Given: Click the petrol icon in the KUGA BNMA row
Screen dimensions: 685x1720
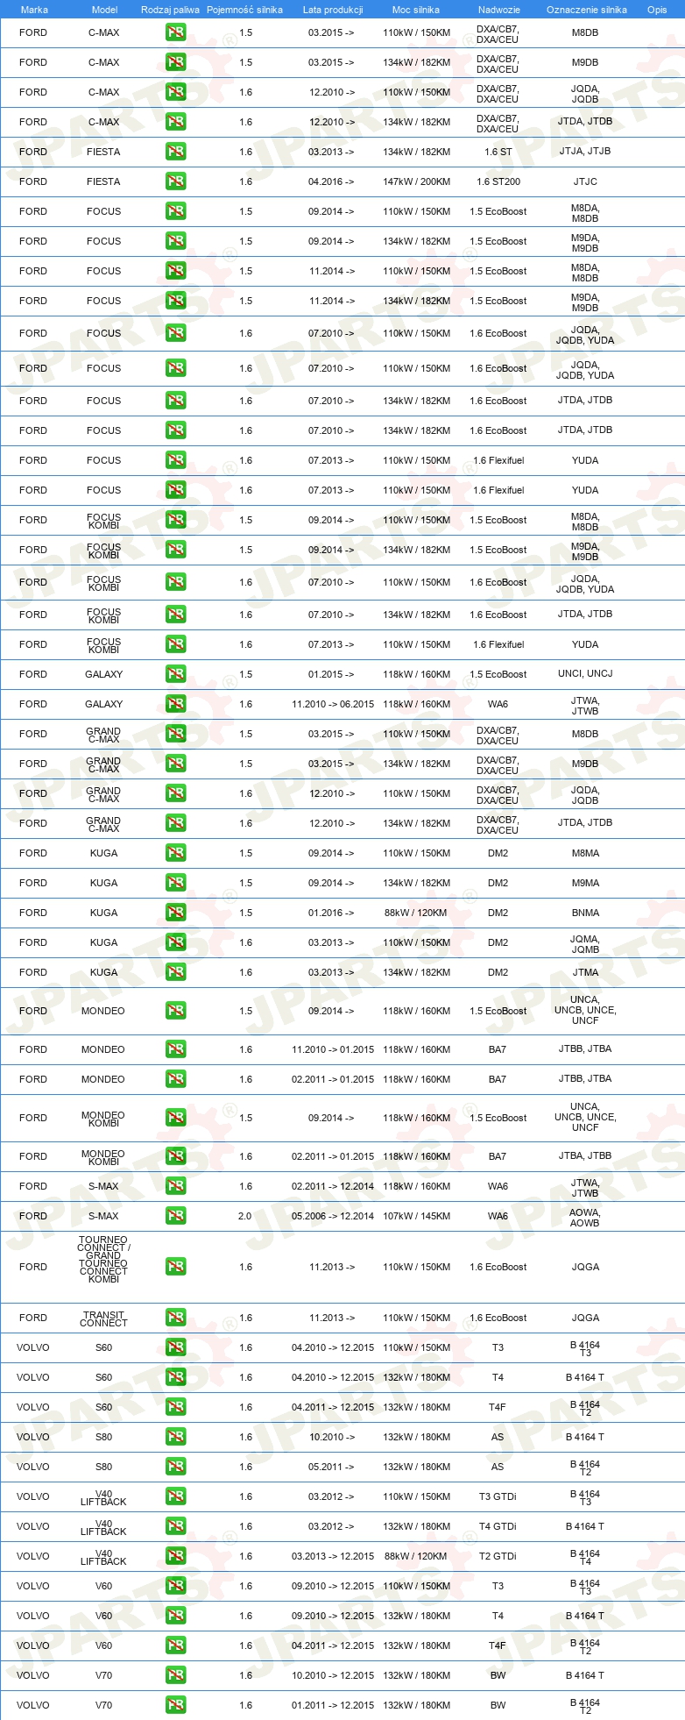Looking at the screenshot, I should coord(175,913).
